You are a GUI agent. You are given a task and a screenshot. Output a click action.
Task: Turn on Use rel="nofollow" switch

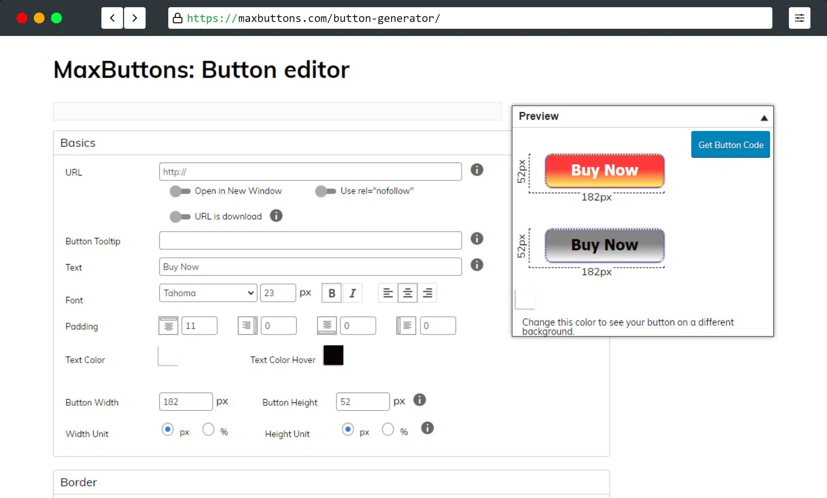(x=325, y=191)
